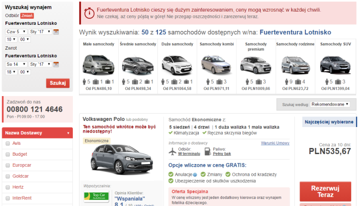Click the Klimatyzacja check mark
This screenshot has height=206, width=359.
tap(171, 133)
